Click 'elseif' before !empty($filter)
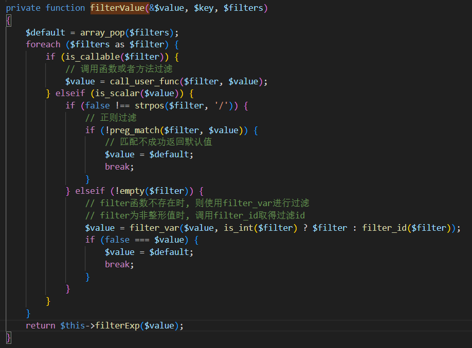 point(90,191)
